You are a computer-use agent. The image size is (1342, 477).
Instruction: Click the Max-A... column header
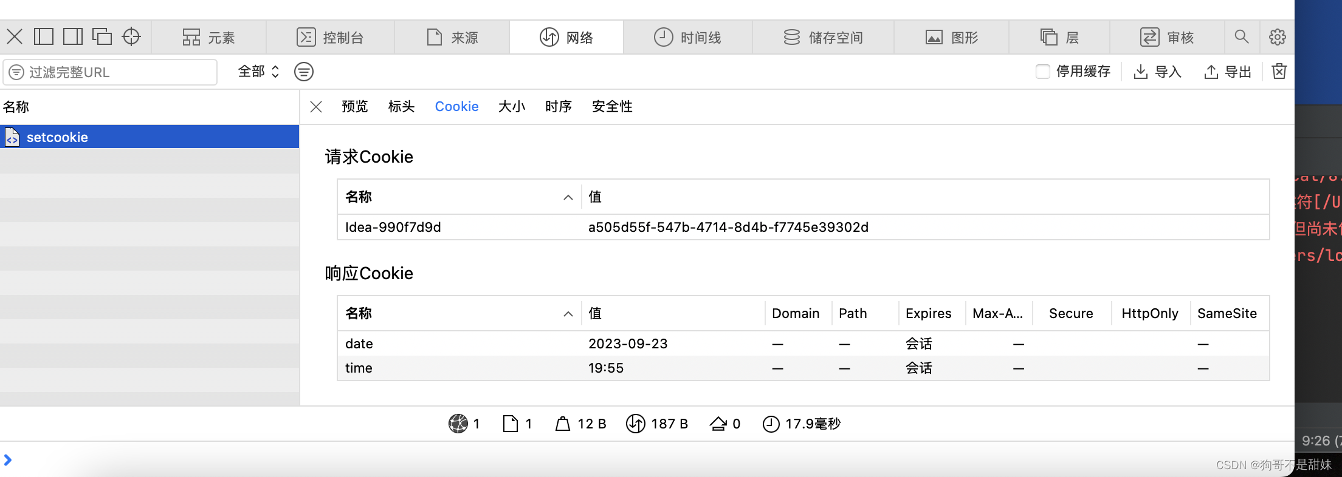(998, 313)
